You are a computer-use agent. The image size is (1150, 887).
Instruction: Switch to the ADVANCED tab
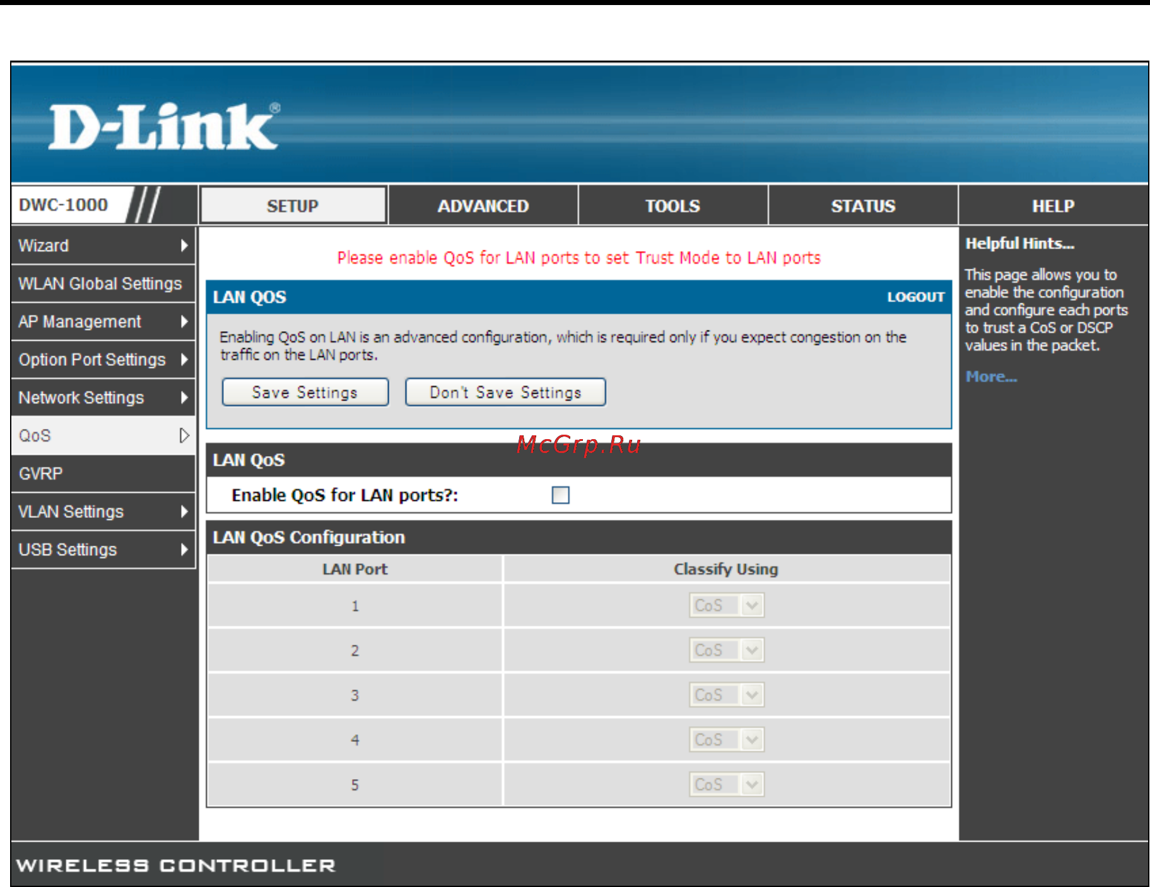tap(483, 206)
